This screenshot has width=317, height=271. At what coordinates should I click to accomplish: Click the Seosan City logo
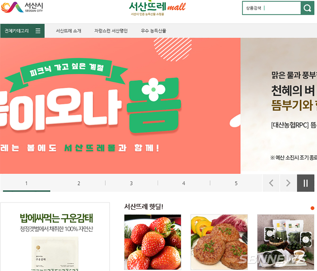pyautogui.click(x=22, y=7)
